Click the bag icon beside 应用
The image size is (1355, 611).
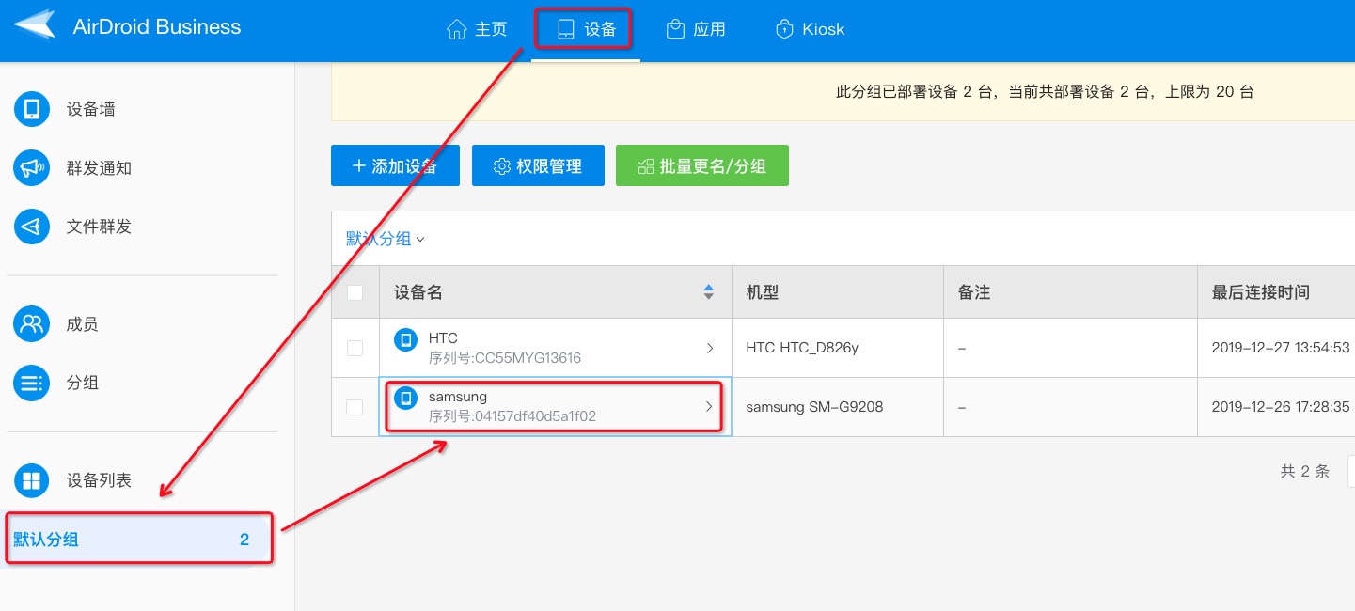pyautogui.click(x=674, y=29)
